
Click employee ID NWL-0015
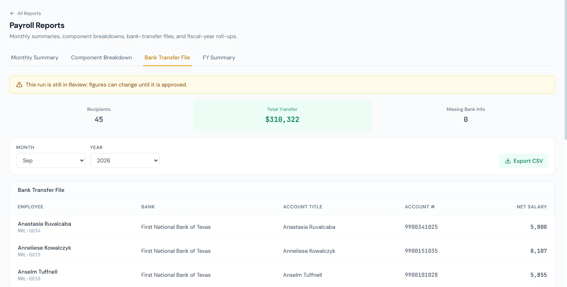point(29,255)
